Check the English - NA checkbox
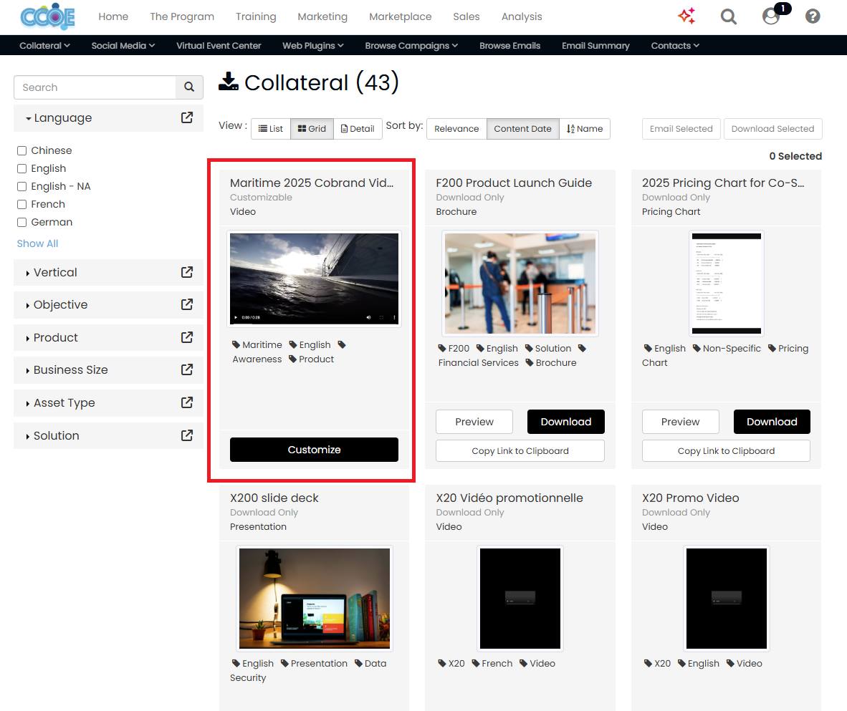Screen dimensions: 847x711 21,186
